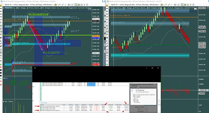Image resolution: width=209 pixels, height=113 pixels.
Task: Click the @ Bar Timer panel label
Action: 8,102
